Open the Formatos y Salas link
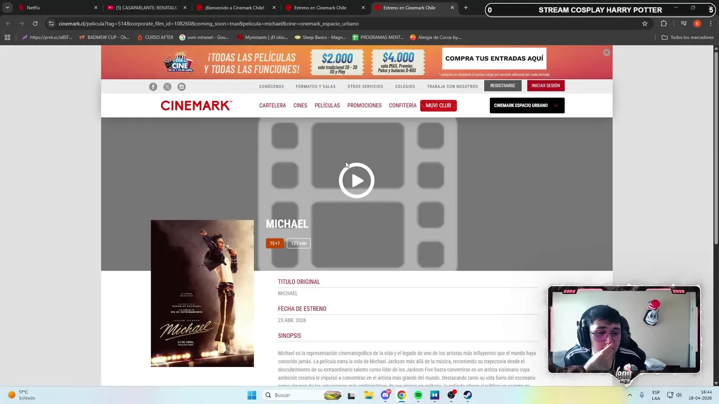This screenshot has width=719, height=404. (x=316, y=86)
